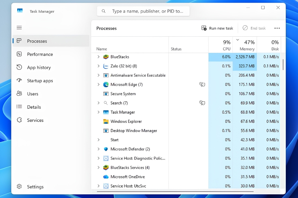Expand the BlueStacks Services (4) group
298x198 pixels.
pos(98,168)
